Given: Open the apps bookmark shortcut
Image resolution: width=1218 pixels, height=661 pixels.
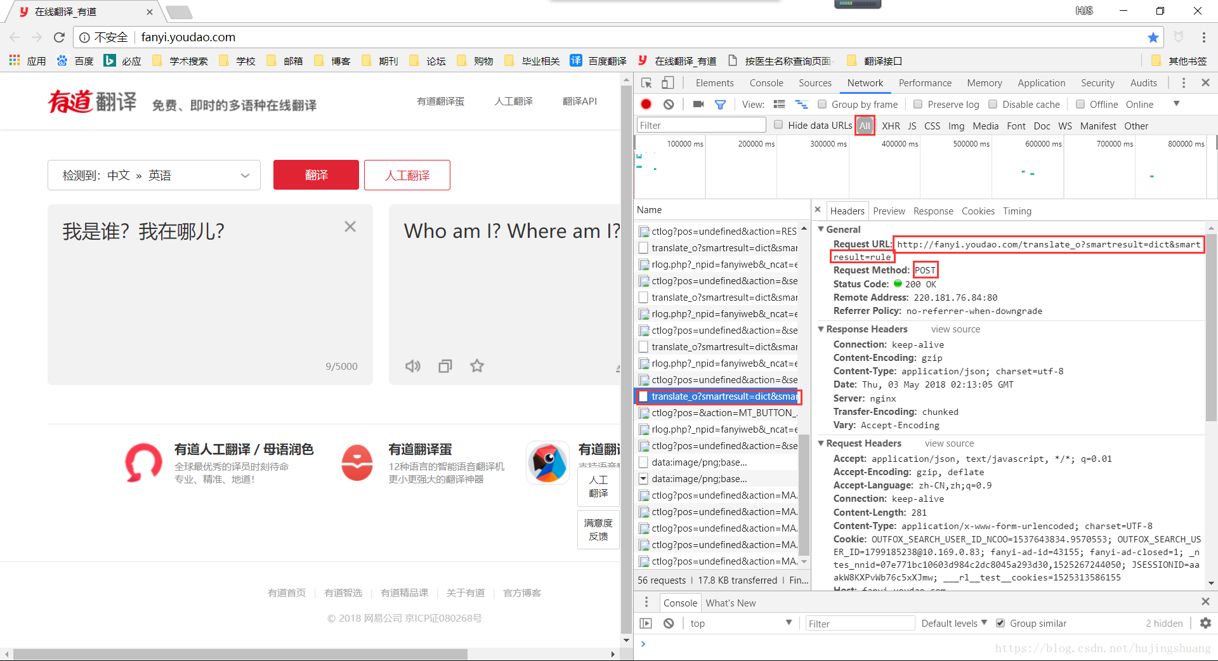Looking at the screenshot, I should [27, 61].
